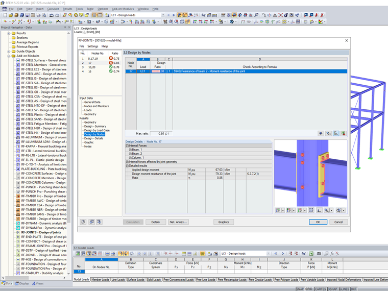388x291 pixels.
Task: Click the Excel export icon in RF-JOINTS dialog
Action: [343, 133]
